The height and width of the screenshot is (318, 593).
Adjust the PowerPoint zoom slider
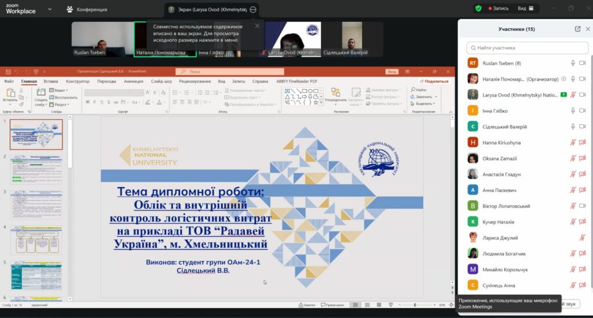(x=415, y=305)
